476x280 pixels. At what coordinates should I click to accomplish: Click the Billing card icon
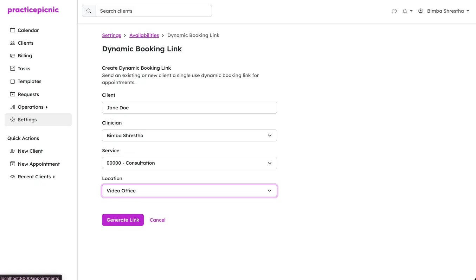click(x=13, y=56)
